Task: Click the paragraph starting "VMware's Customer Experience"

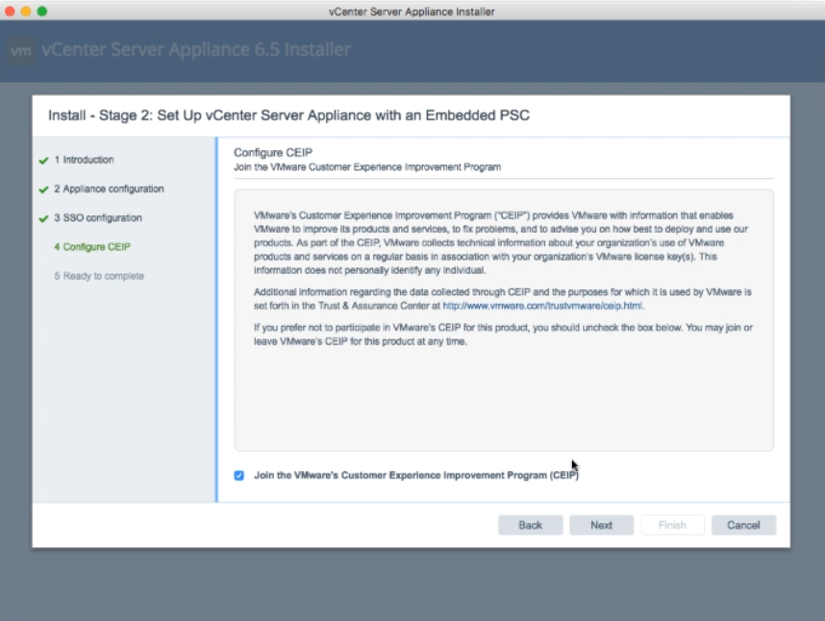Action: [x=501, y=243]
